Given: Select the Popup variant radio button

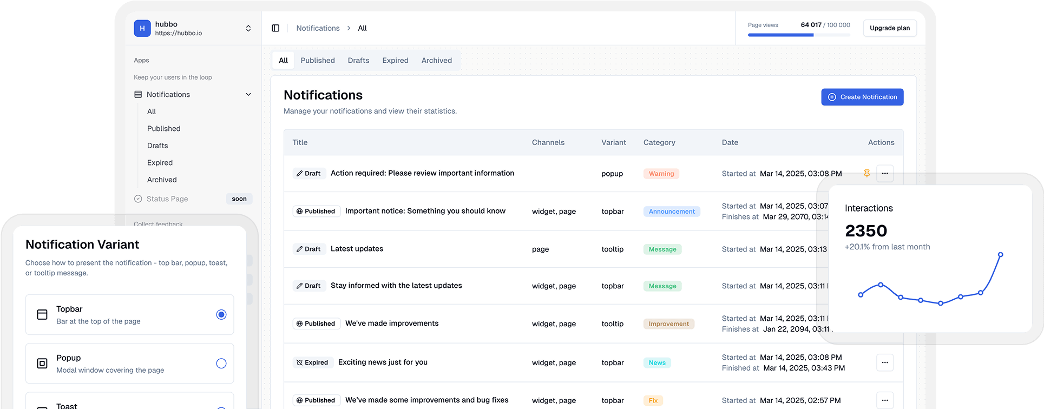Looking at the screenshot, I should pyautogui.click(x=221, y=364).
